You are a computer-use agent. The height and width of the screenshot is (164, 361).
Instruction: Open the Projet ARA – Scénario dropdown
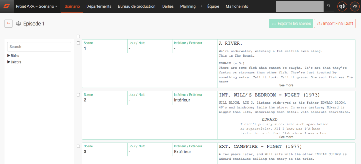coord(37,6)
